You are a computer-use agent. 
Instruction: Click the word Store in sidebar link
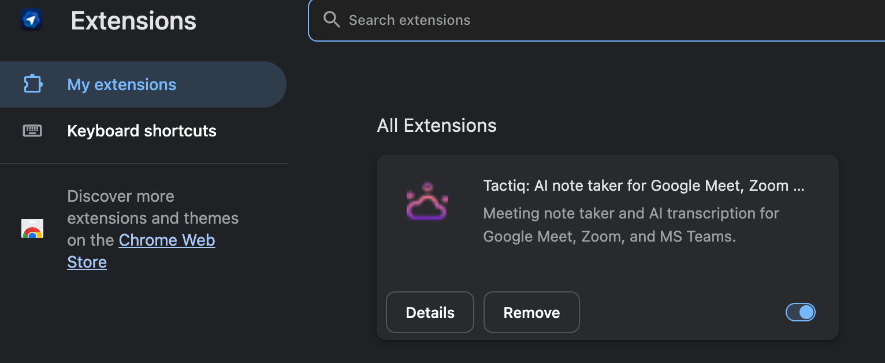[x=87, y=262]
